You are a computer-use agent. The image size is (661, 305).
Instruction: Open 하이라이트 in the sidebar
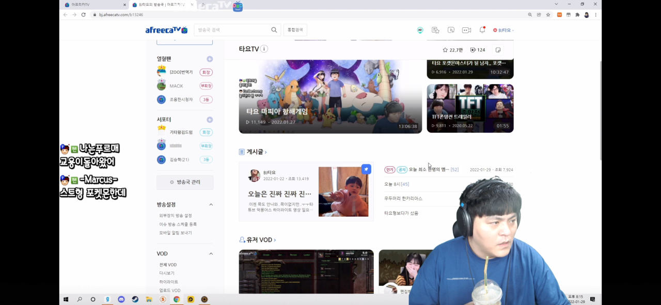tap(169, 282)
